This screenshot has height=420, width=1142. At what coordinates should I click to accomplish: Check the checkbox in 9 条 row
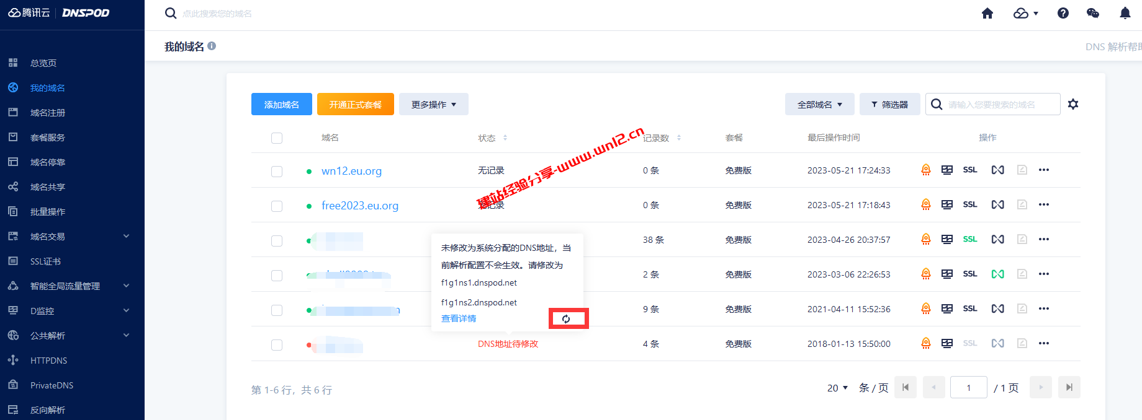coord(277,310)
